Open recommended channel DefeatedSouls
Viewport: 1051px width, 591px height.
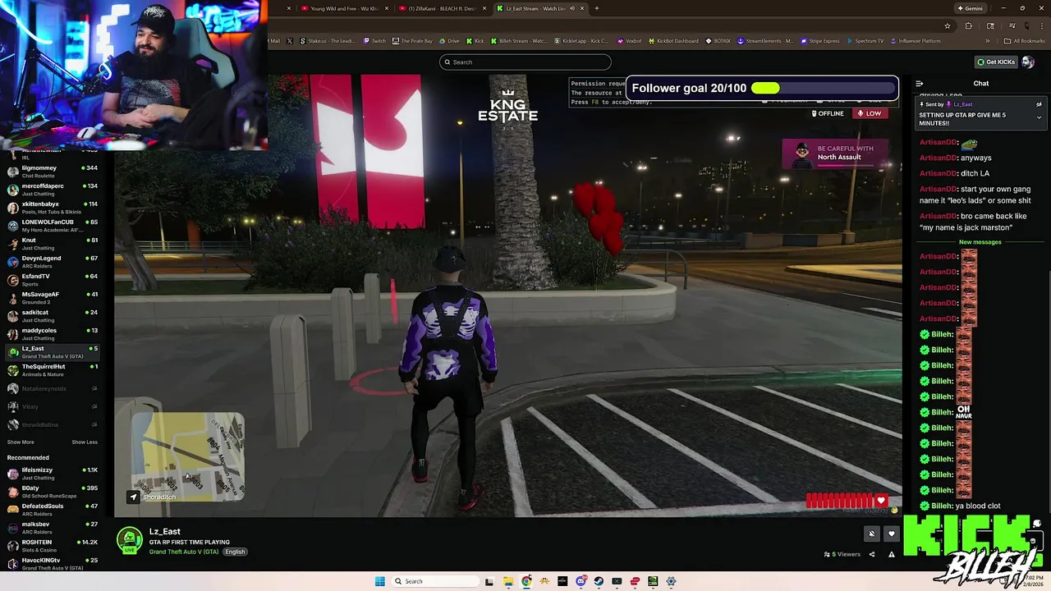pos(53,510)
